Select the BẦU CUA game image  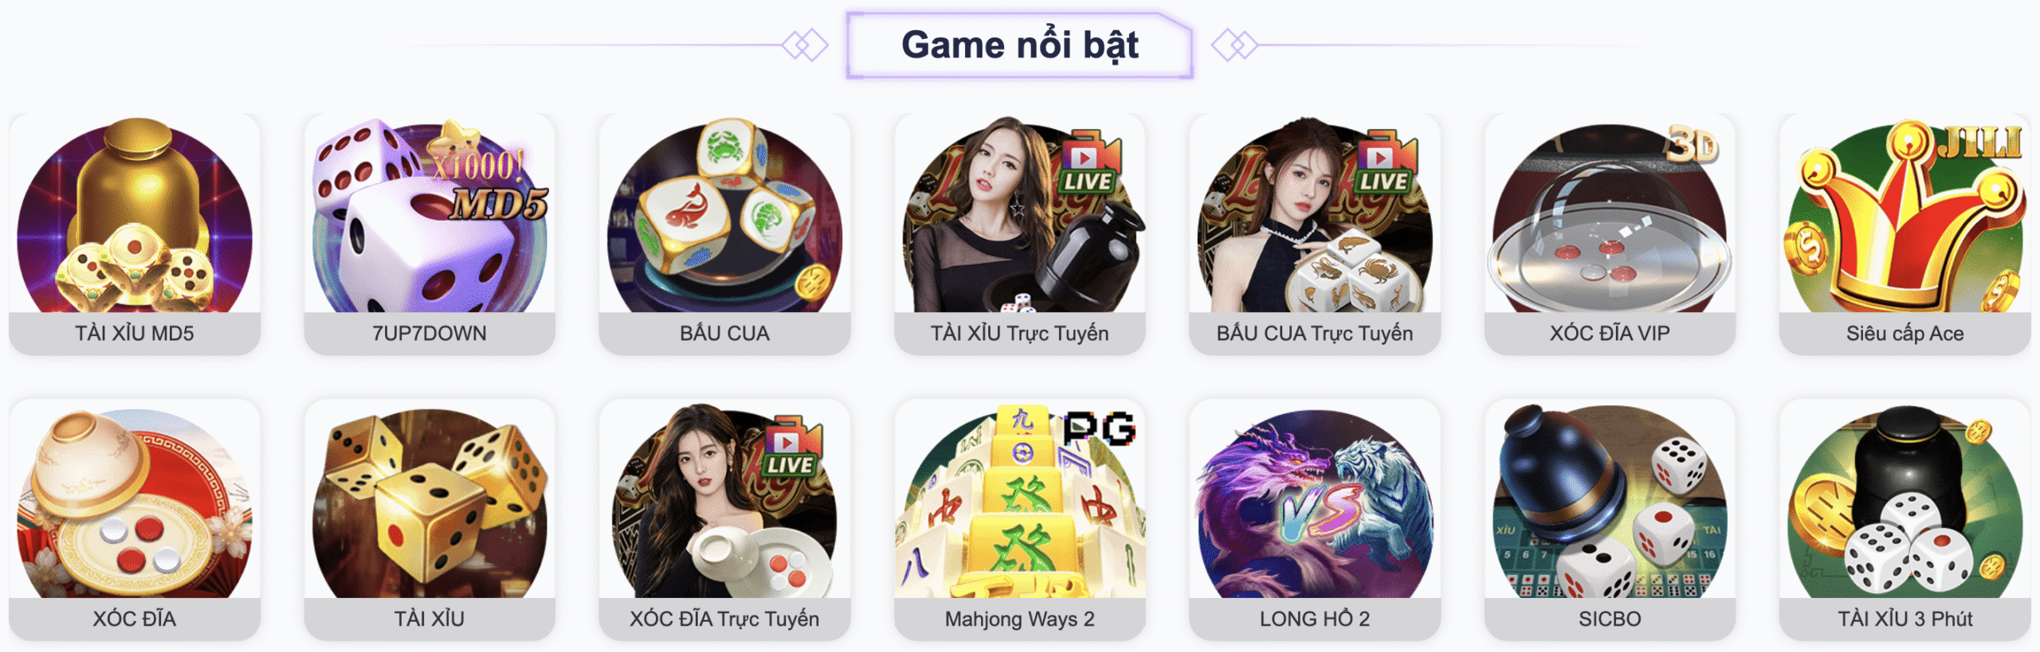[724, 215]
